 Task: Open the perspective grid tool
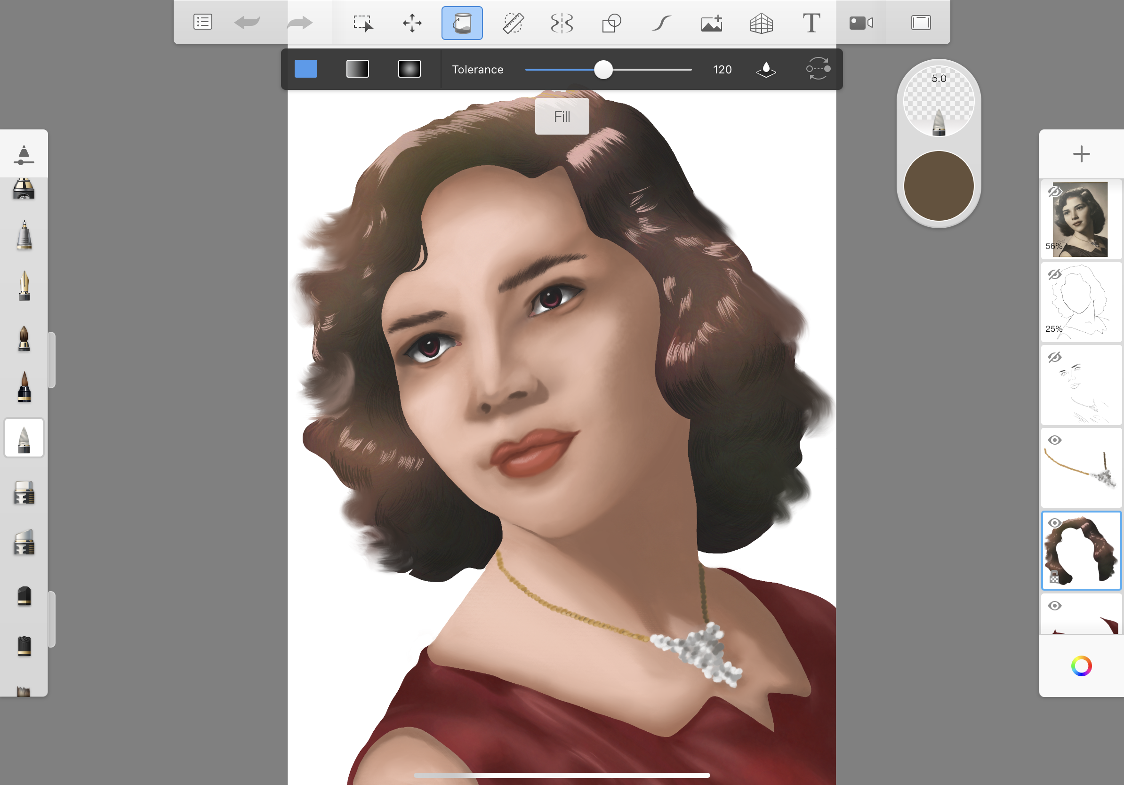pyautogui.click(x=760, y=22)
